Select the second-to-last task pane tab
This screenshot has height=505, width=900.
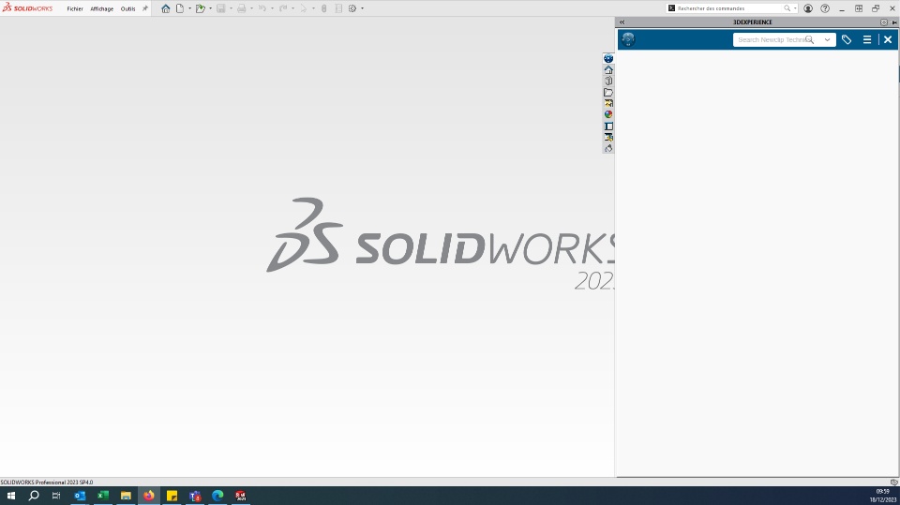[x=608, y=137]
